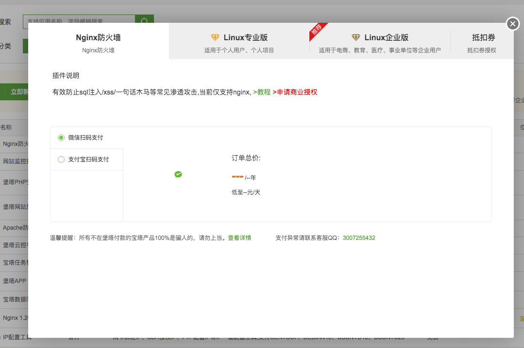Click the 堡塔云控 row in the background list
Viewport: 524px width, 348px height.
[x=14, y=245]
